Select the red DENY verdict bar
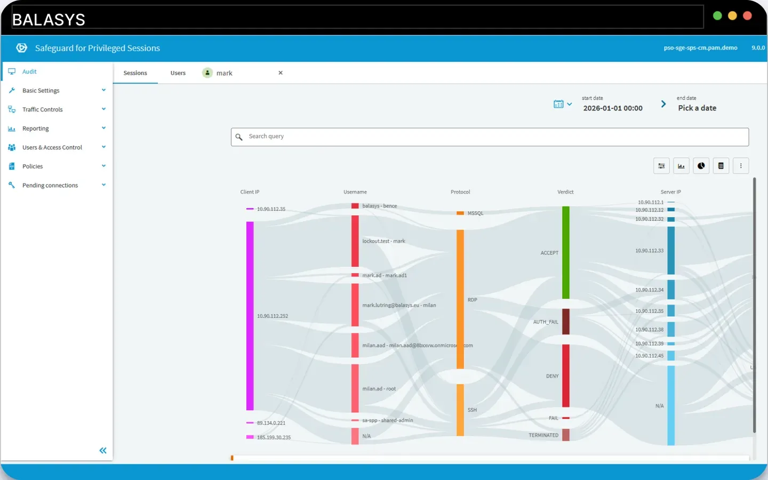This screenshot has height=480, width=768. [x=566, y=375]
